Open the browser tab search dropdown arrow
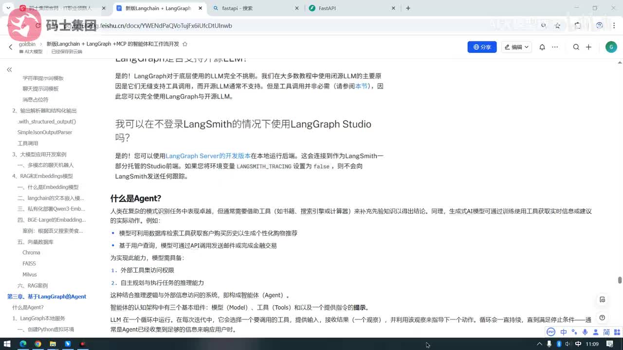Viewport: 623px width, 350px height. pyautogui.click(x=8, y=8)
